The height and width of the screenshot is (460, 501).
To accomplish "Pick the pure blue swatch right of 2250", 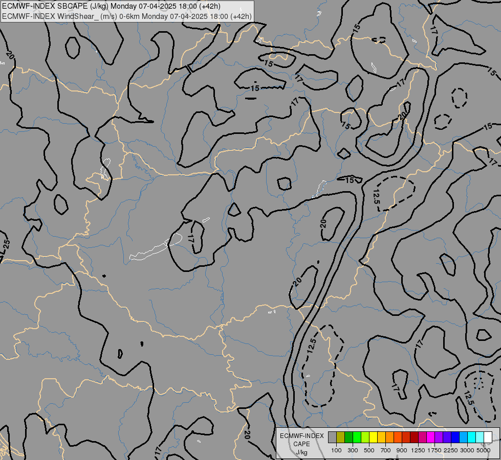I will point(455,438).
